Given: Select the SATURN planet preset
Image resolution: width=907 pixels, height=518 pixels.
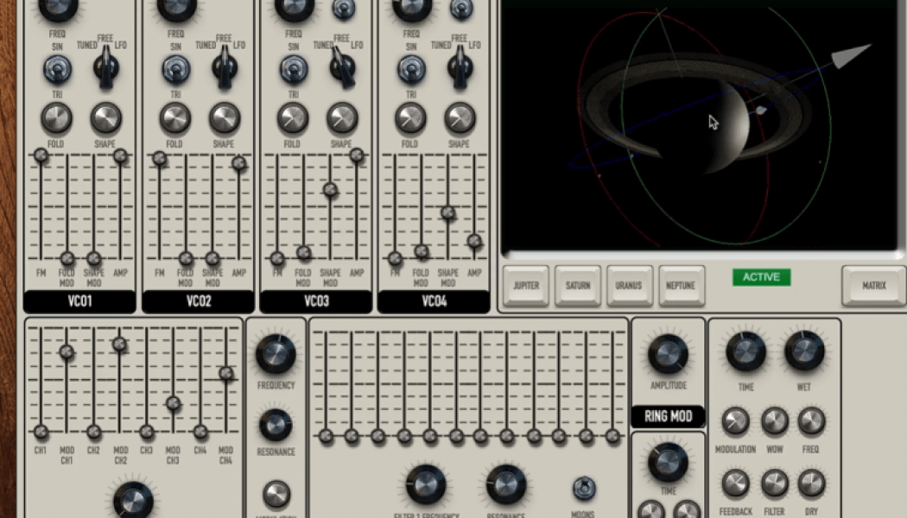Looking at the screenshot, I should tap(577, 286).
